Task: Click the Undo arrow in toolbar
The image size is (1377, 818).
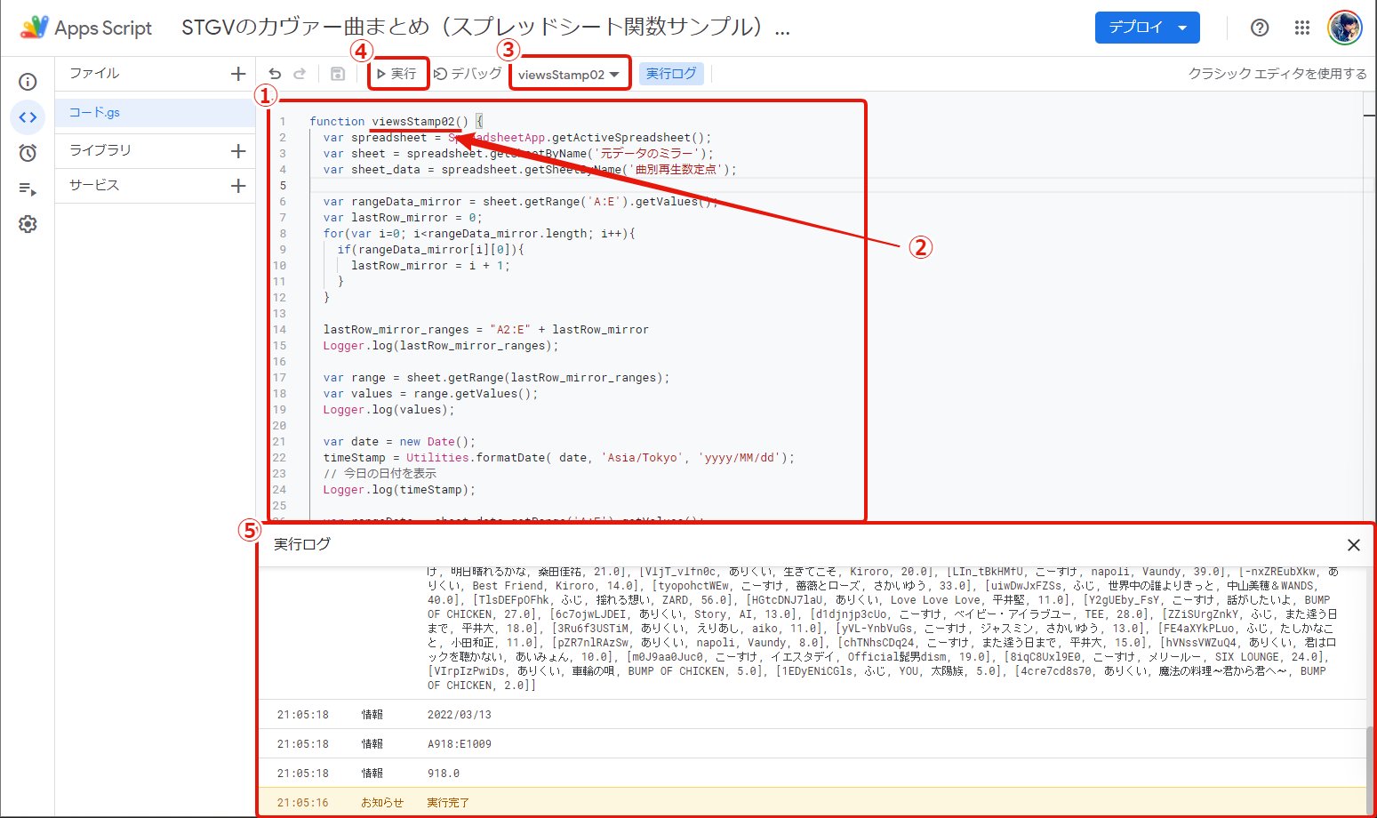Action: (275, 74)
